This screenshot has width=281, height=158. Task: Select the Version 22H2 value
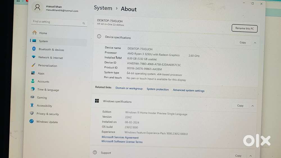[x=128, y=117]
